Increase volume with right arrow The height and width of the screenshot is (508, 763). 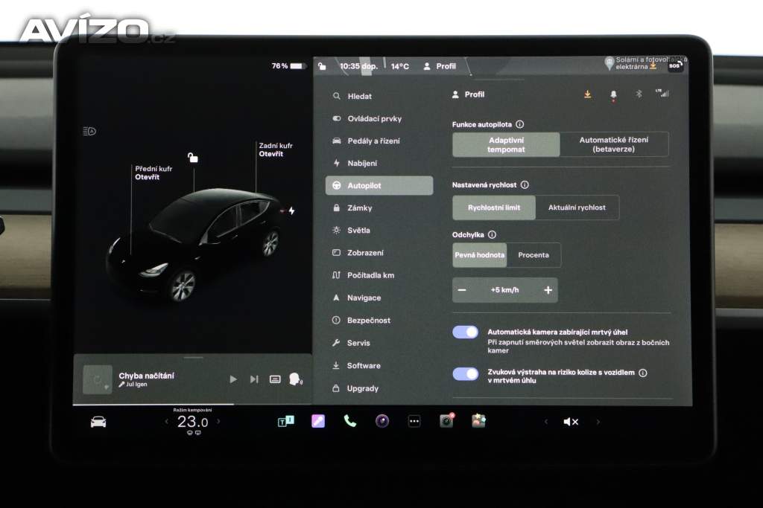click(598, 422)
